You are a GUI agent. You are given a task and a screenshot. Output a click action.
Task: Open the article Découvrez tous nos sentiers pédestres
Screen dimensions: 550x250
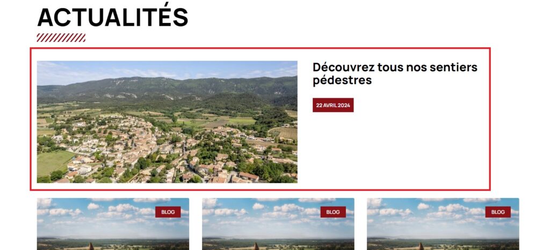point(395,73)
